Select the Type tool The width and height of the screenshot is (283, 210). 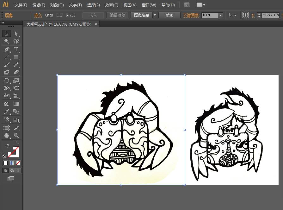pyautogui.click(x=16, y=49)
